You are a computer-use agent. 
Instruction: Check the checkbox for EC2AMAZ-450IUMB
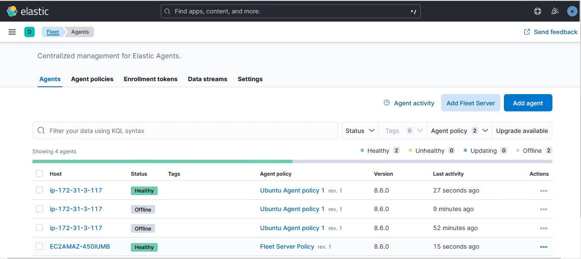click(39, 246)
